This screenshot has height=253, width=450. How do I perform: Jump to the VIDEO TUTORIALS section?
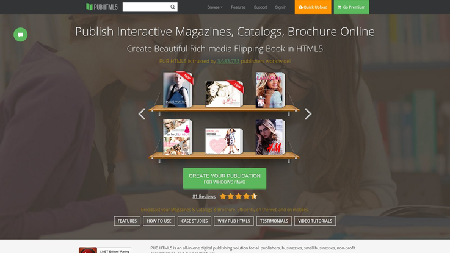coord(315,221)
